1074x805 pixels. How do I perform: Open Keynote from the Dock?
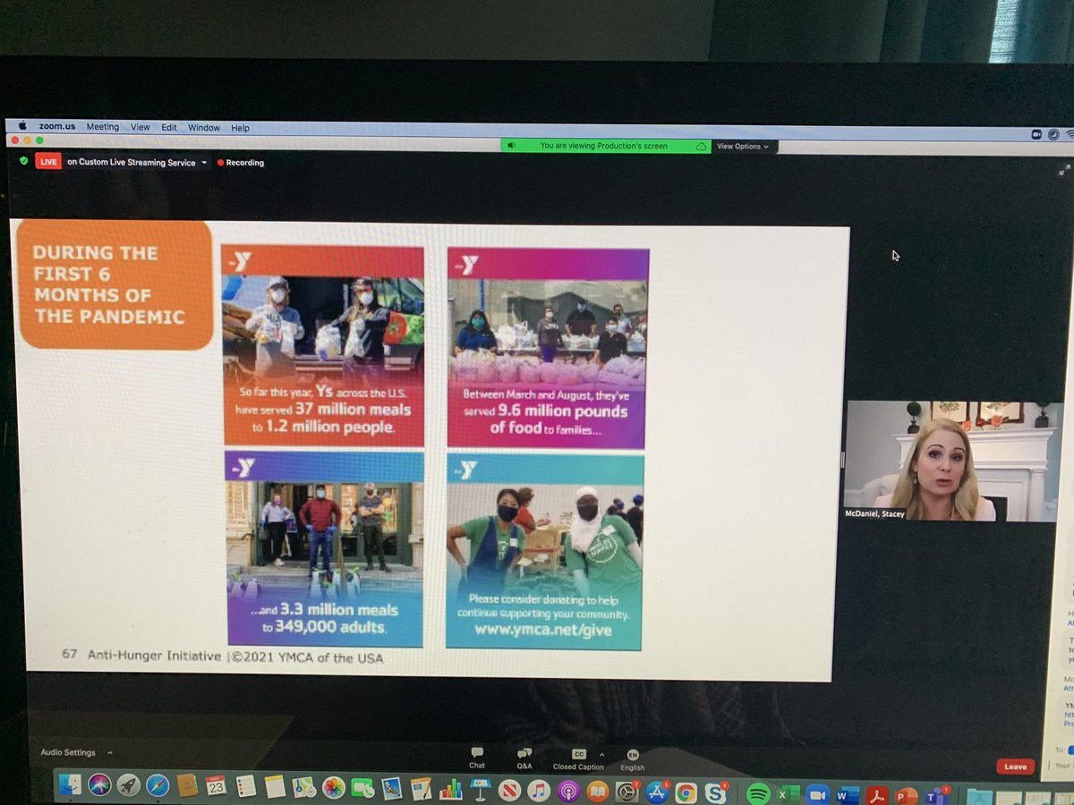point(481,790)
